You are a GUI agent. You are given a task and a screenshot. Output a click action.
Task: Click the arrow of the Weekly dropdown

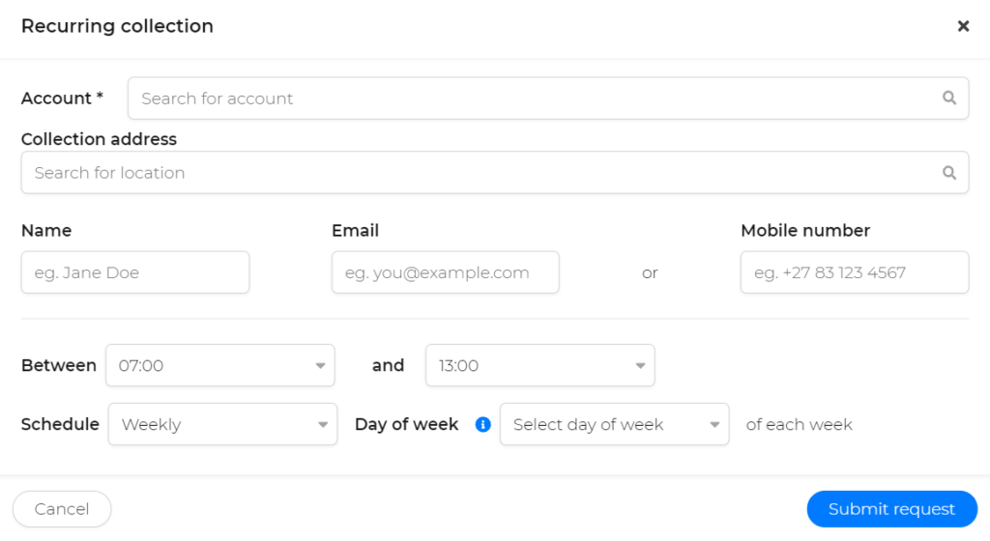pos(323,424)
